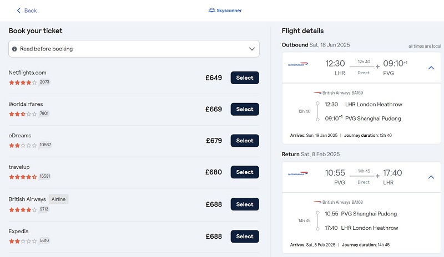The height and width of the screenshot is (257, 444).
Task: Open eDreams 10567 reviews count
Action: pyautogui.click(x=46, y=145)
